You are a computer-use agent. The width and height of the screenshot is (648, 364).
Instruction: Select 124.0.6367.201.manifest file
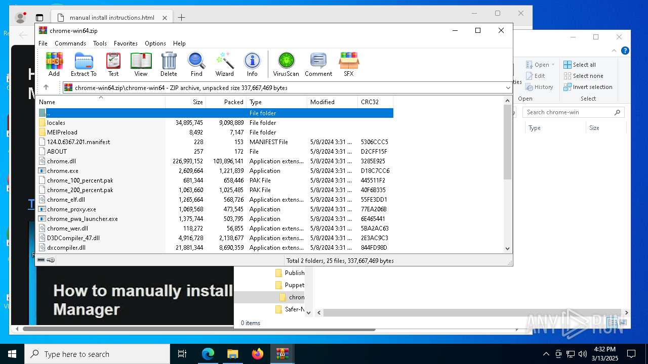[x=215, y=142]
